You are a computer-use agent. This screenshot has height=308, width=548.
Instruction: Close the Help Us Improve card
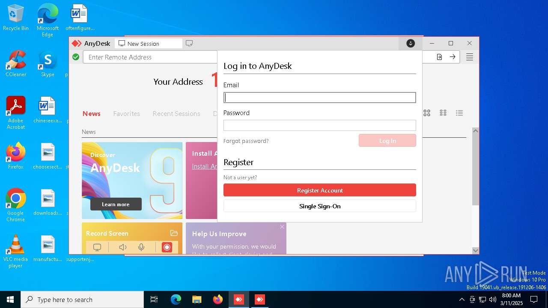point(282,227)
